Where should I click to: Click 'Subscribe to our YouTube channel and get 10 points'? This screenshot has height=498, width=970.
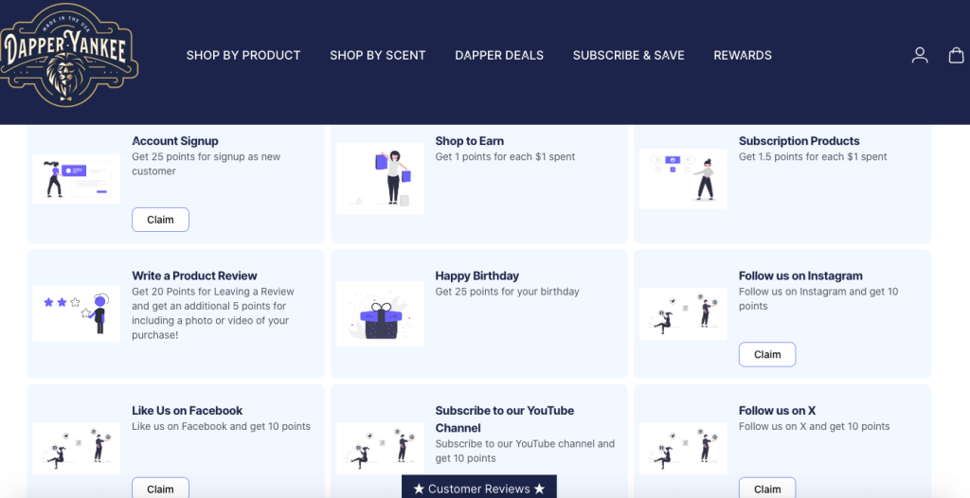[525, 451]
